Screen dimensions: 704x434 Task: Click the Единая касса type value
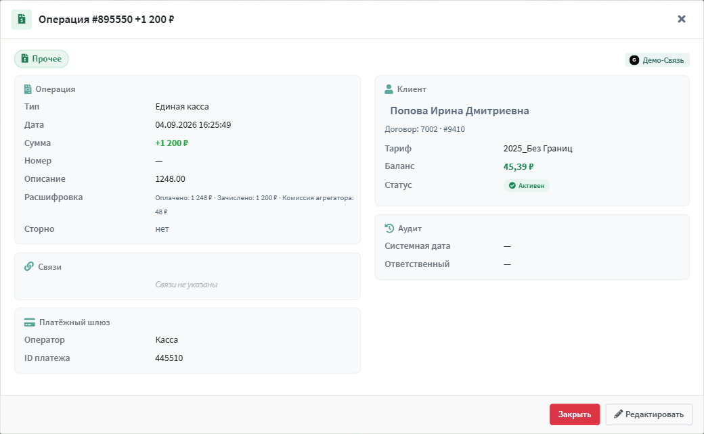coord(182,107)
